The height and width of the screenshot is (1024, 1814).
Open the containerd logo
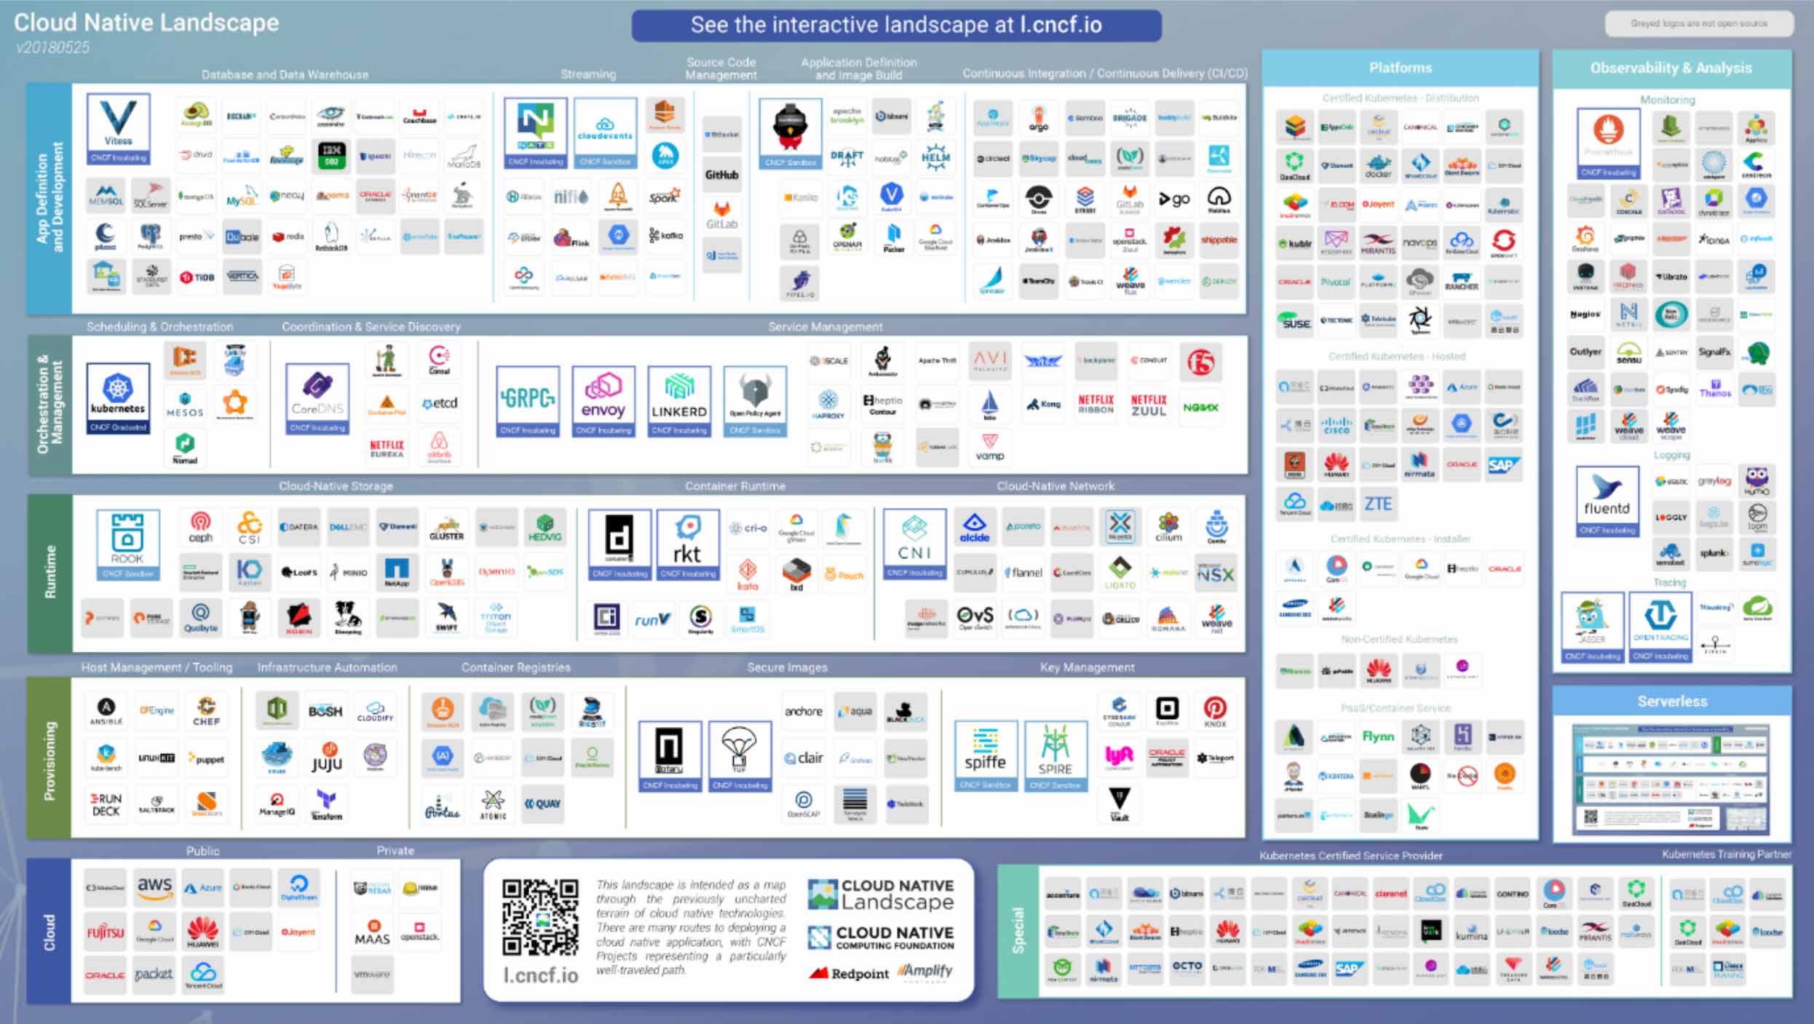pos(619,545)
